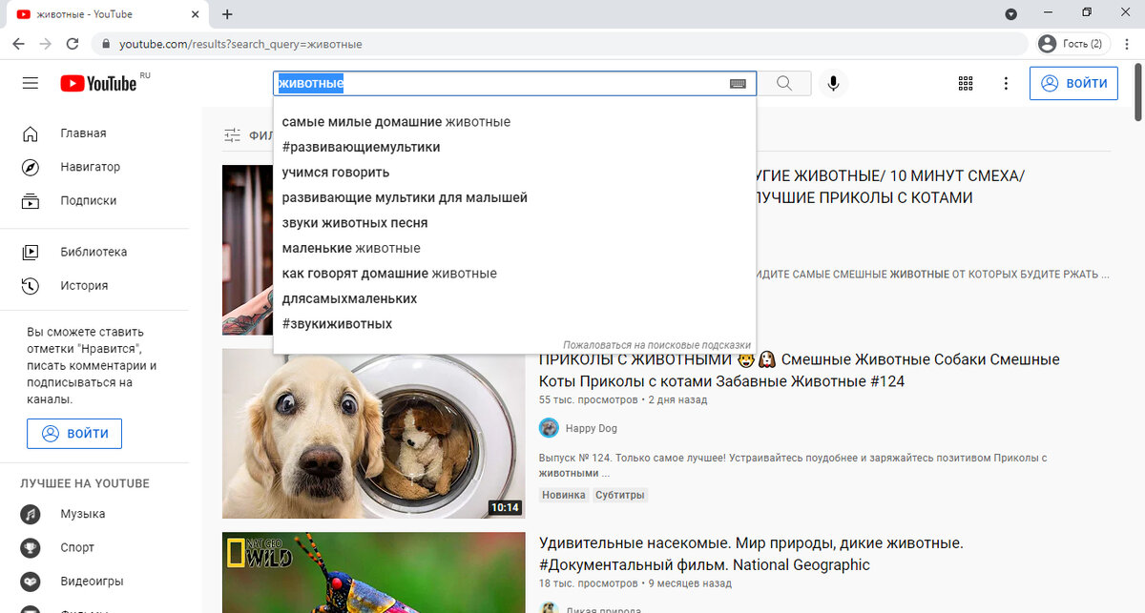The height and width of the screenshot is (613, 1145).
Task: Open the YouTube apps grid
Action: (x=965, y=83)
